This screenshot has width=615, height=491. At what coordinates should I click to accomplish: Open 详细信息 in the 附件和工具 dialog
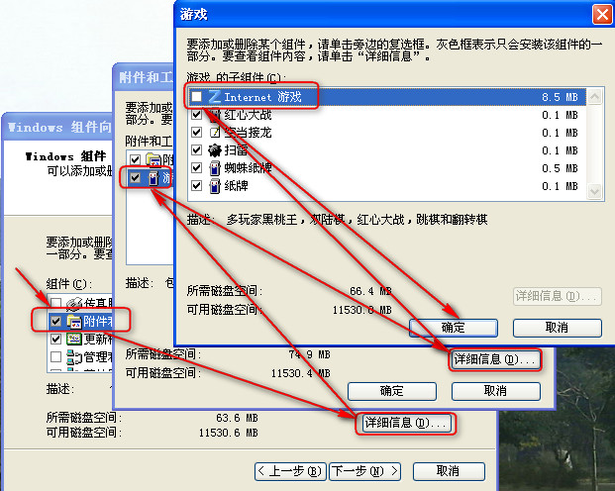(x=494, y=359)
